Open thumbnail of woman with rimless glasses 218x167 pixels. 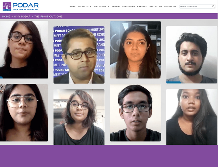pyautogui.click(x=24, y=112)
